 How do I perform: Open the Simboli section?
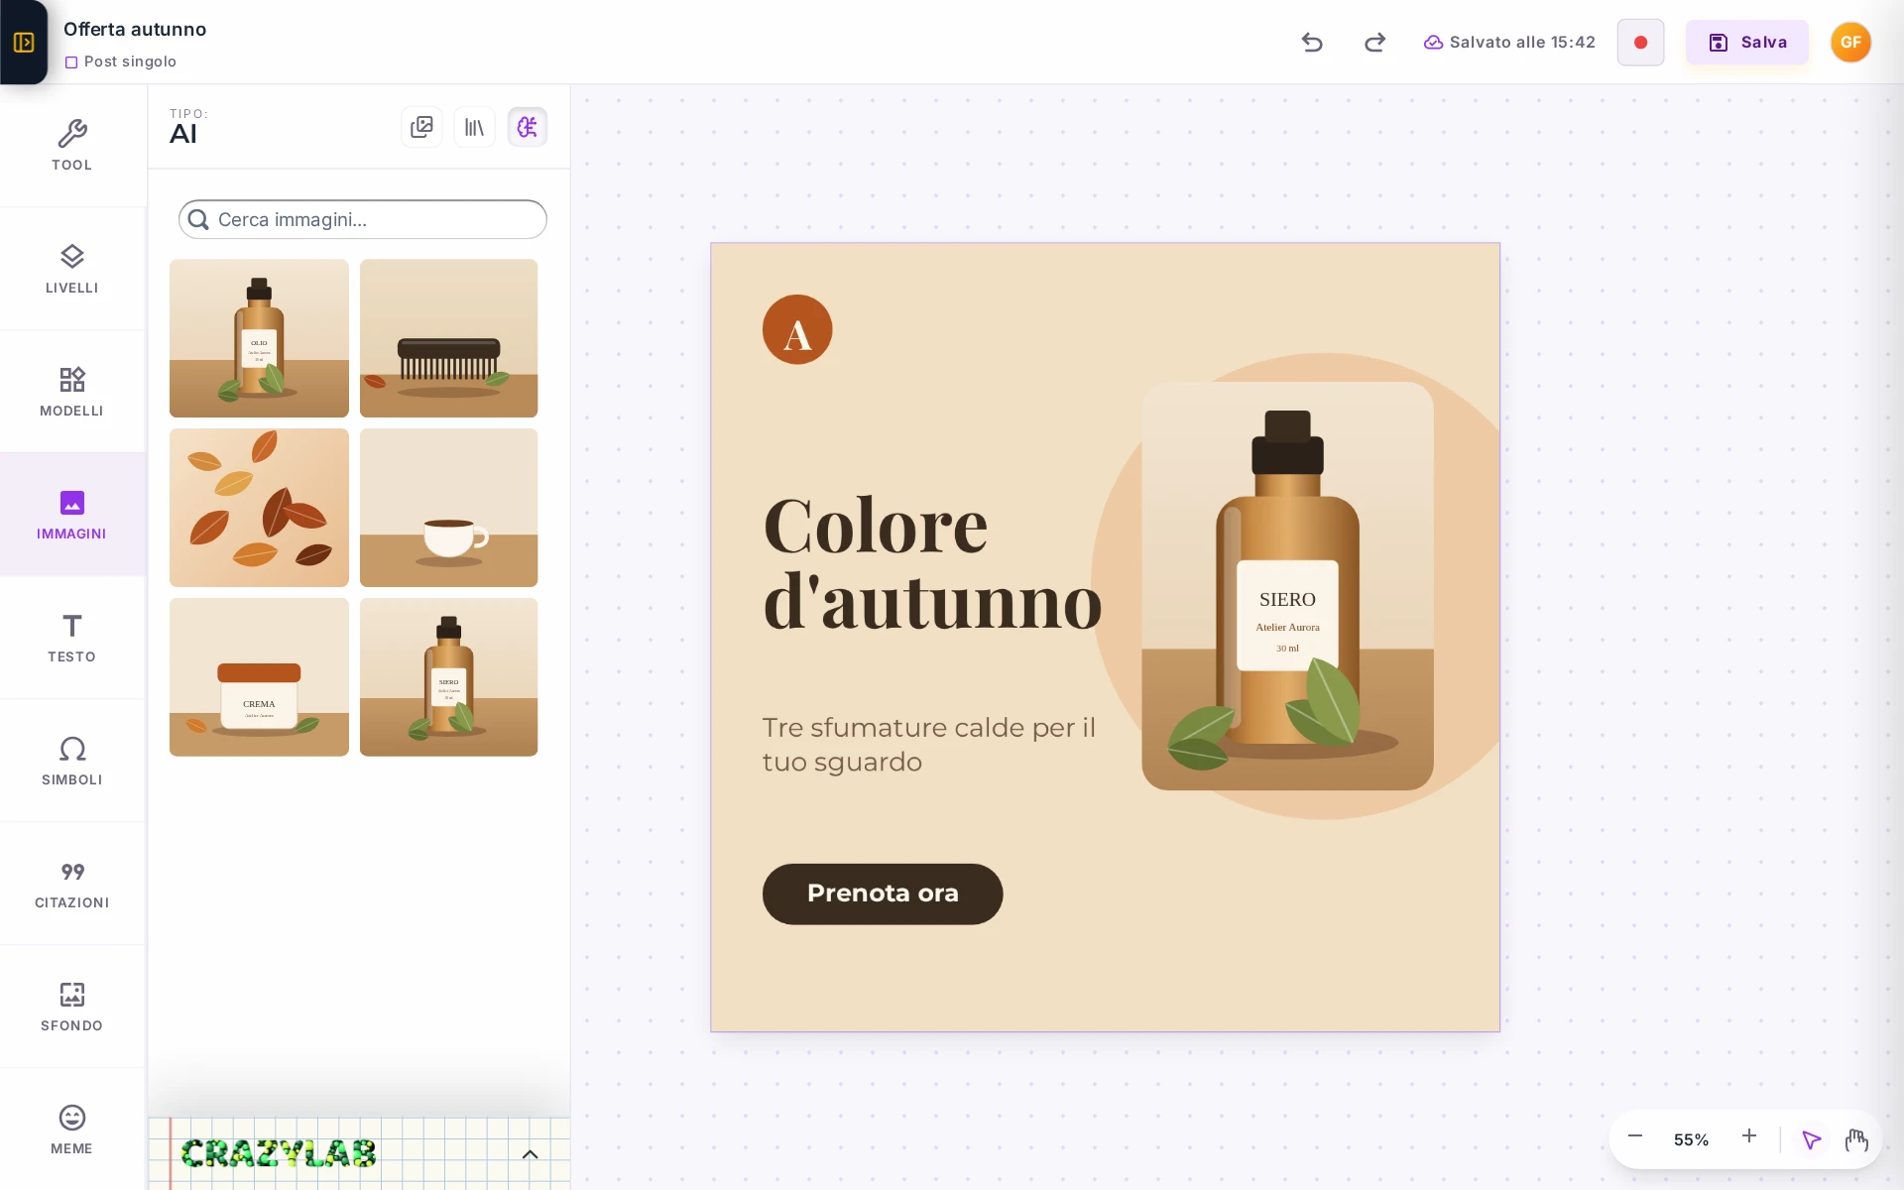click(72, 761)
